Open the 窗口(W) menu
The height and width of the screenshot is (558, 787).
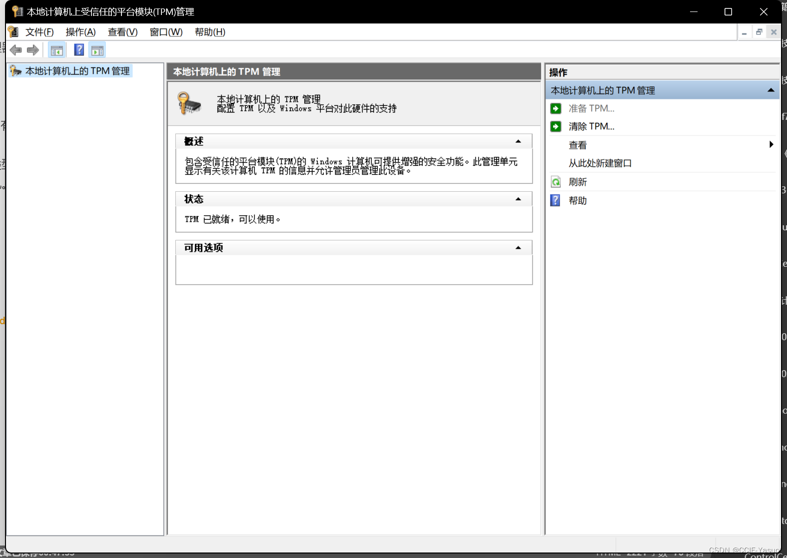click(166, 32)
